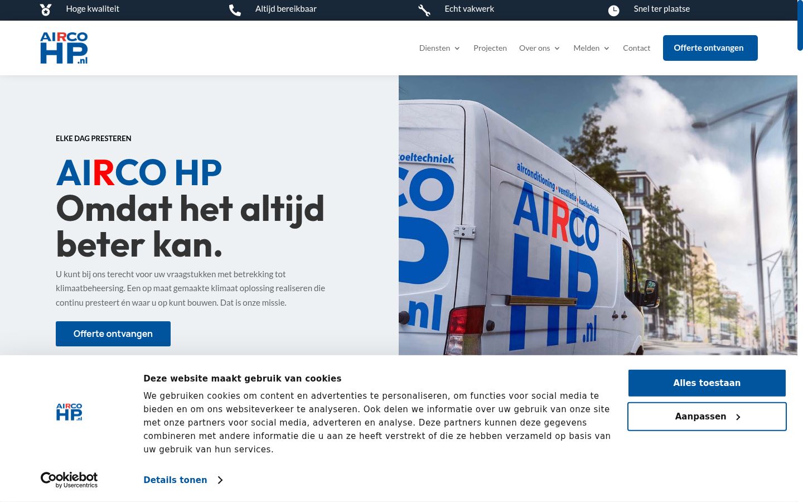This screenshot has width=803, height=502.
Task: Click the page vertical scrollbar thumb
Action: click(x=800, y=26)
